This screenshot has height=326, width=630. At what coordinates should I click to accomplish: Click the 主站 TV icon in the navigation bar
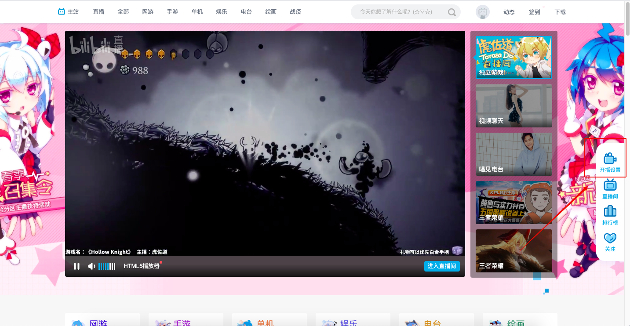coord(62,12)
